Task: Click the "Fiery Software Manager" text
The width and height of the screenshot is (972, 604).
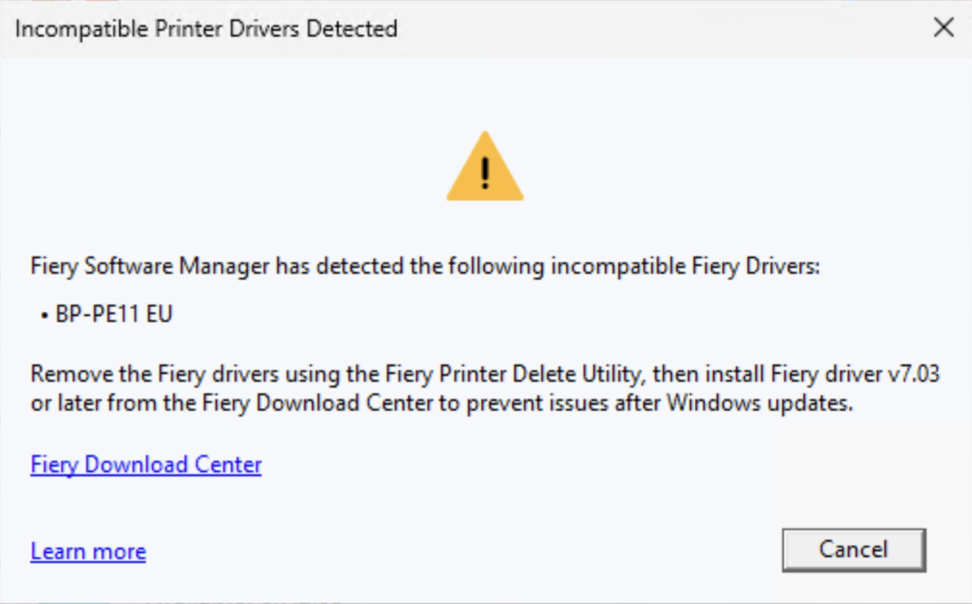Action: (150, 267)
